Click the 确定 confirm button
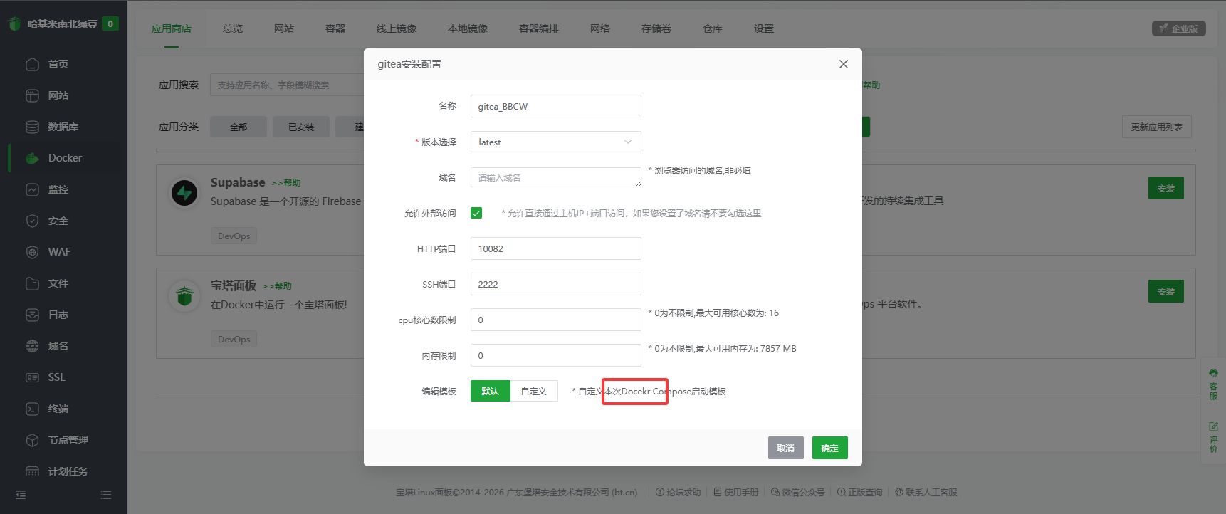Screen dimensions: 1226x514 tap(830, 448)
